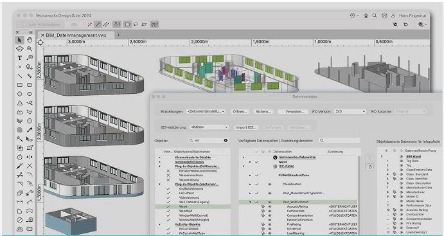Activate the Pan hand tool
The height and width of the screenshot is (236, 444).
pyautogui.click(x=30, y=40)
